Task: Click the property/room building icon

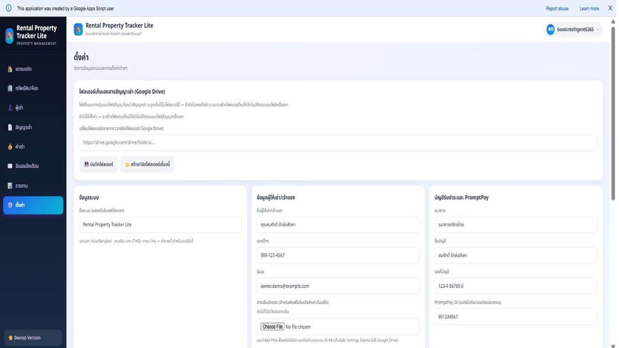Action: tap(10, 88)
